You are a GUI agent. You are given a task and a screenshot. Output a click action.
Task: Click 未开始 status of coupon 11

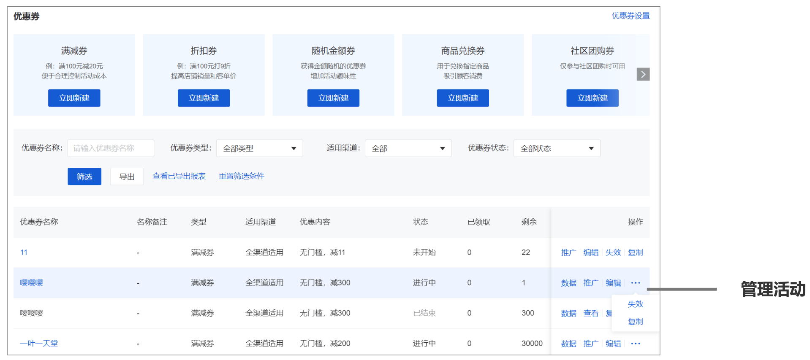coord(424,253)
